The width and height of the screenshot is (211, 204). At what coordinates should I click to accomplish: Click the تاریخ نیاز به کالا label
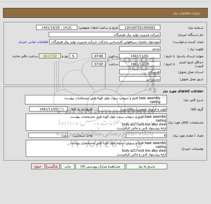click(x=81, y=109)
